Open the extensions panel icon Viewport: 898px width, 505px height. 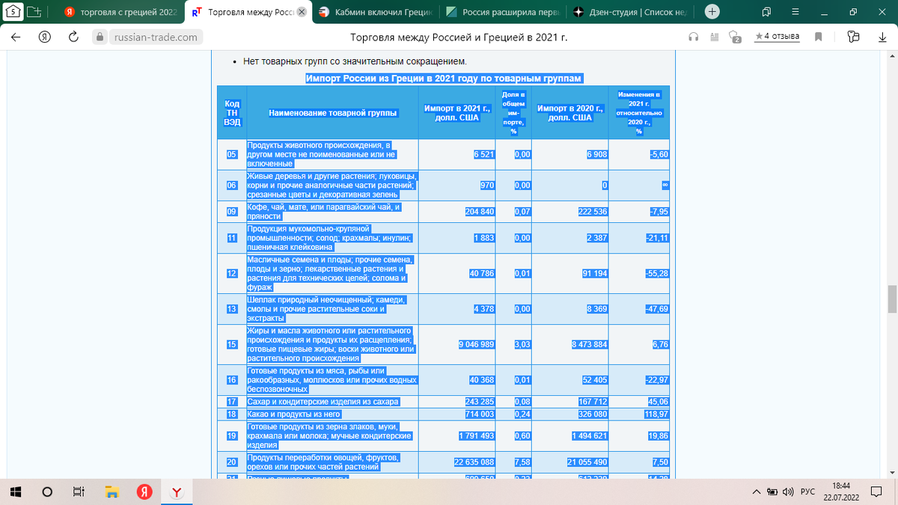point(854,37)
